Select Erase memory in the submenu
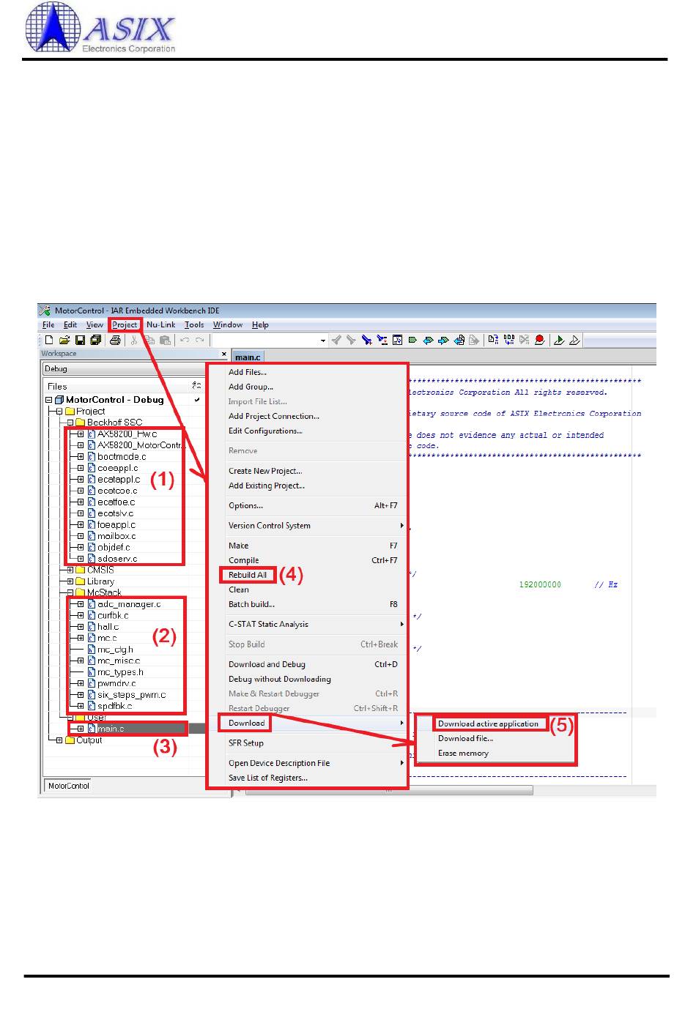 pos(463,753)
